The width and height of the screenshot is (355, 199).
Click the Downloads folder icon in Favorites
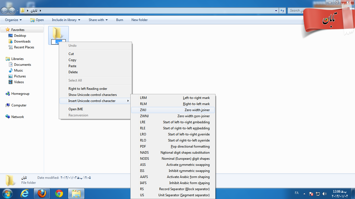tap(11, 41)
